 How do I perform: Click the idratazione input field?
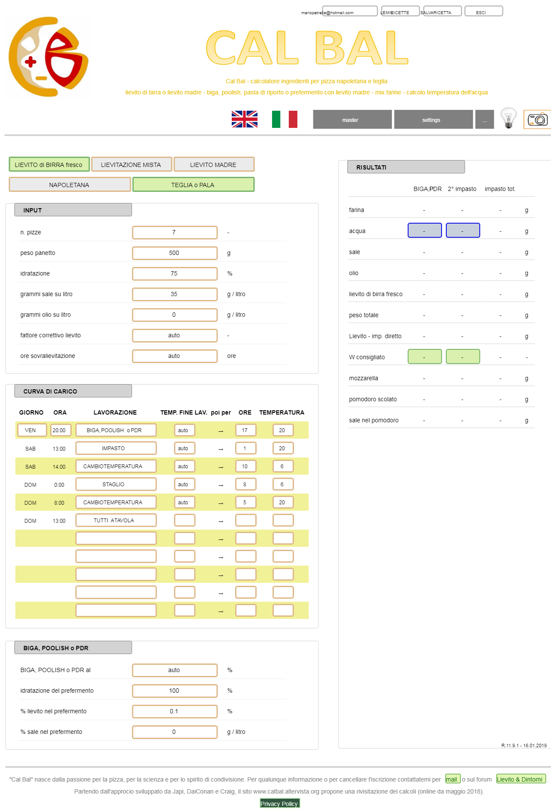(x=175, y=273)
